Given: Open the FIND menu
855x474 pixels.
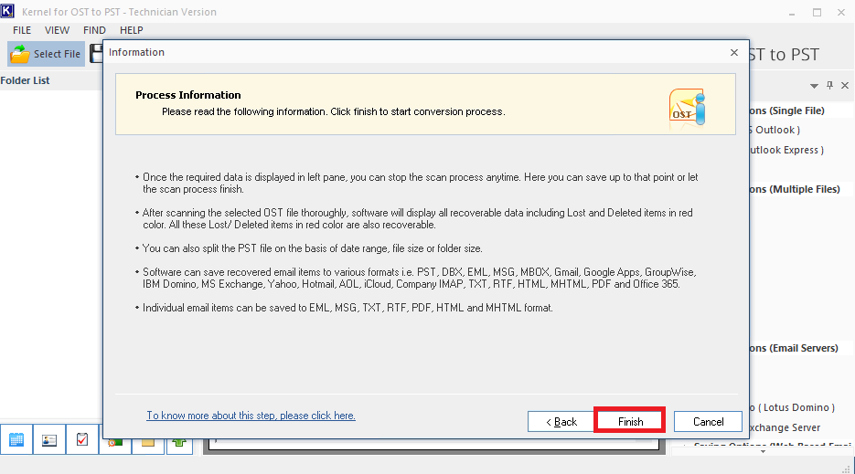Looking at the screenshot, I should [x=94, y=30].
